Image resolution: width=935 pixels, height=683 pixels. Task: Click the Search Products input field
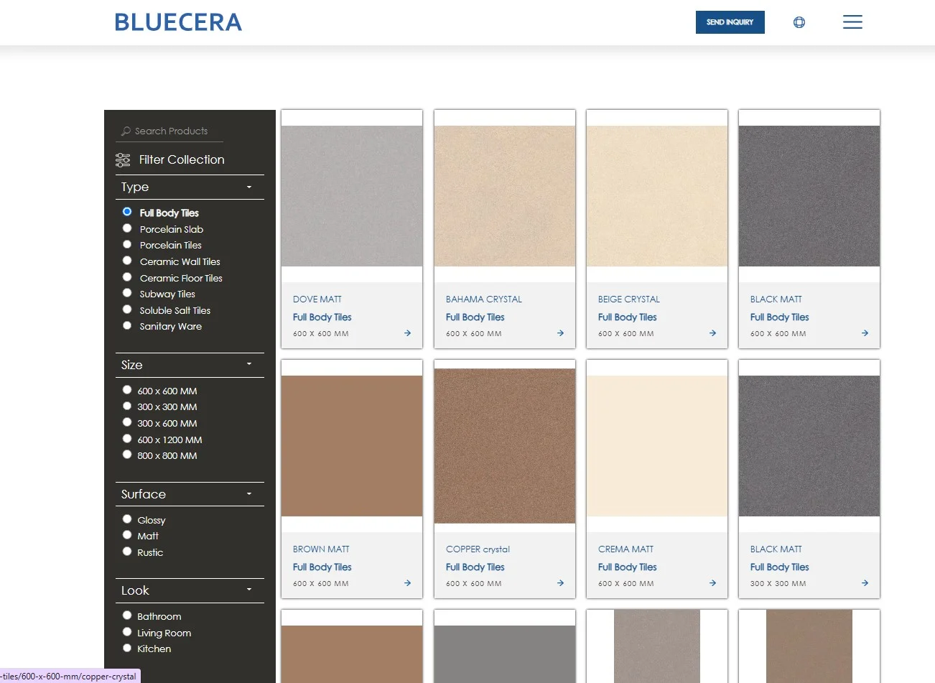(x=171, y=131)
